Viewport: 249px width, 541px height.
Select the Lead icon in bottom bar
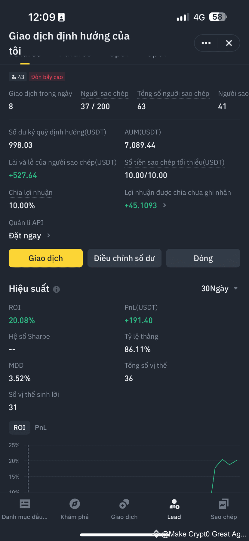tap(174, 504)
